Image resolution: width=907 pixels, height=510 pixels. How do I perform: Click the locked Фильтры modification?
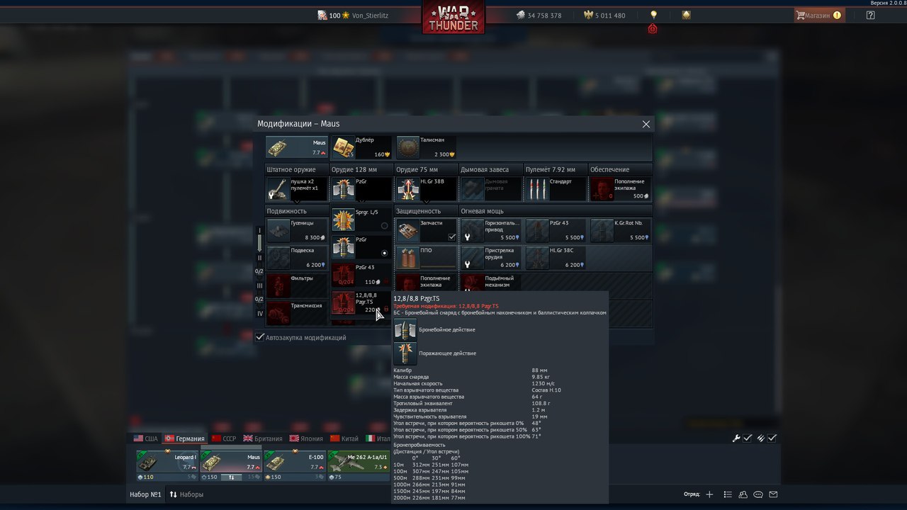pyautogui.click(x=297, y=285)
